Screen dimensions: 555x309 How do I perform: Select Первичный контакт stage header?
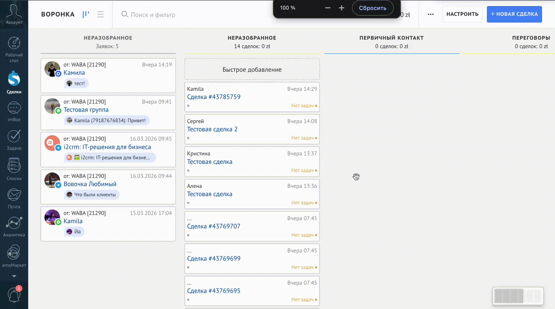coord(391,38)
